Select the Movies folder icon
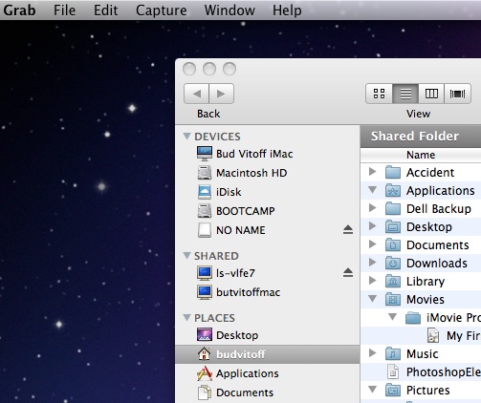 coord(393,299)
